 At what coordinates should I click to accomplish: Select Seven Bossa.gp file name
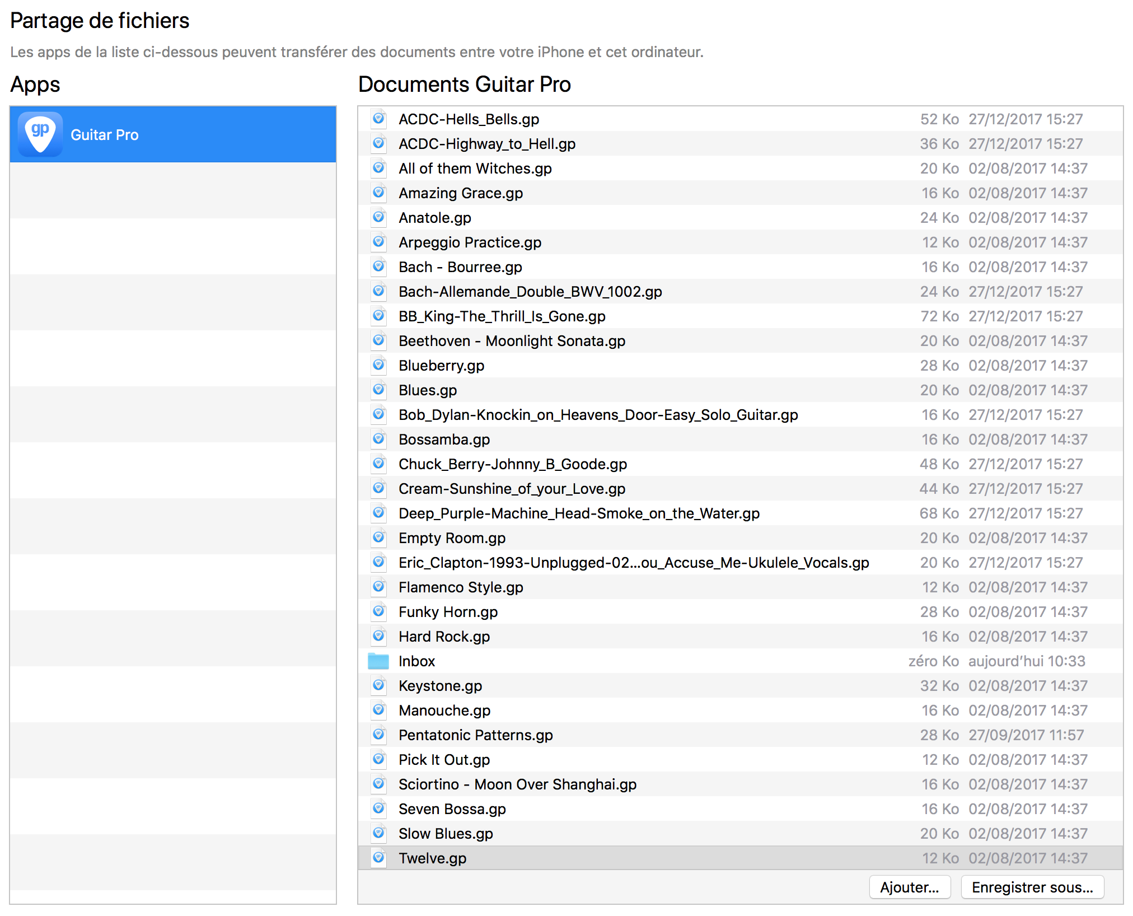click(x=452, y=809)
